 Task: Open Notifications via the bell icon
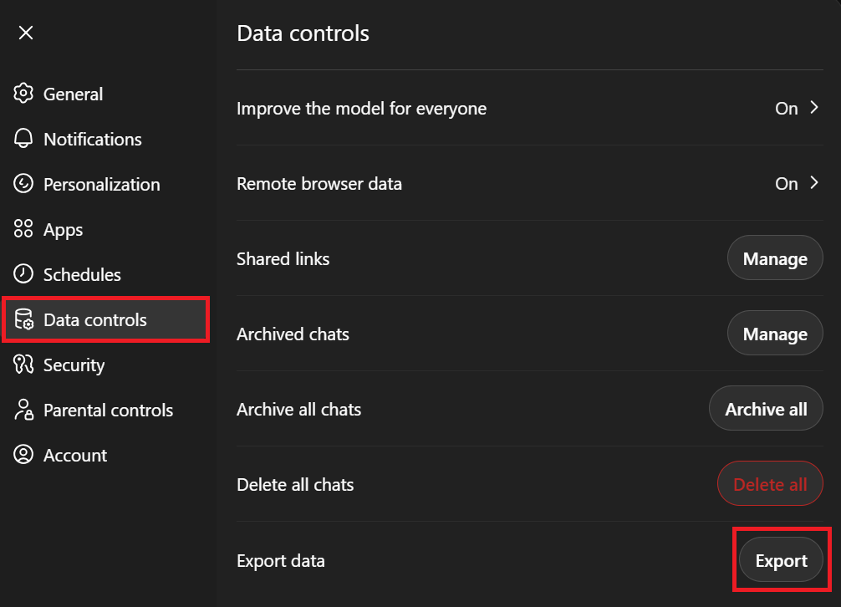point(25,139)
